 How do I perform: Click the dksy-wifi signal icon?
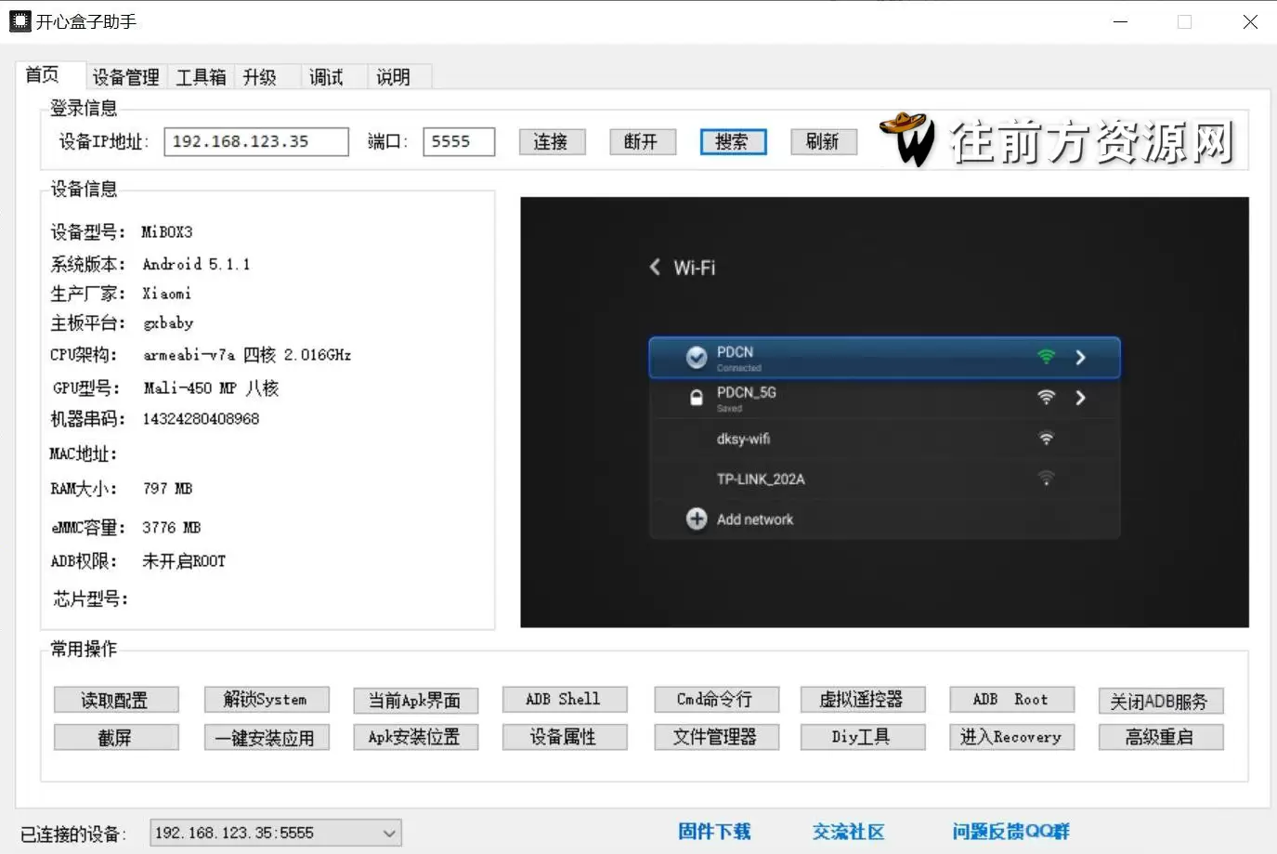pos(1046,438)
